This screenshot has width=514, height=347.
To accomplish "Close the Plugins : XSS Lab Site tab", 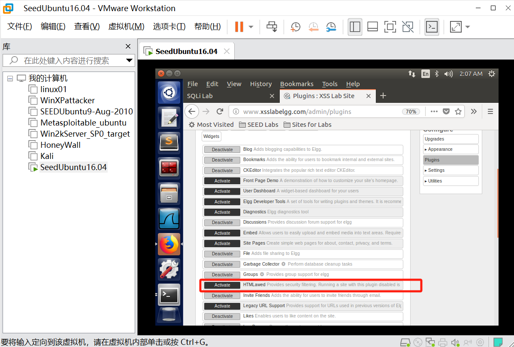I will pyautogui.click(x=369, y=96).
